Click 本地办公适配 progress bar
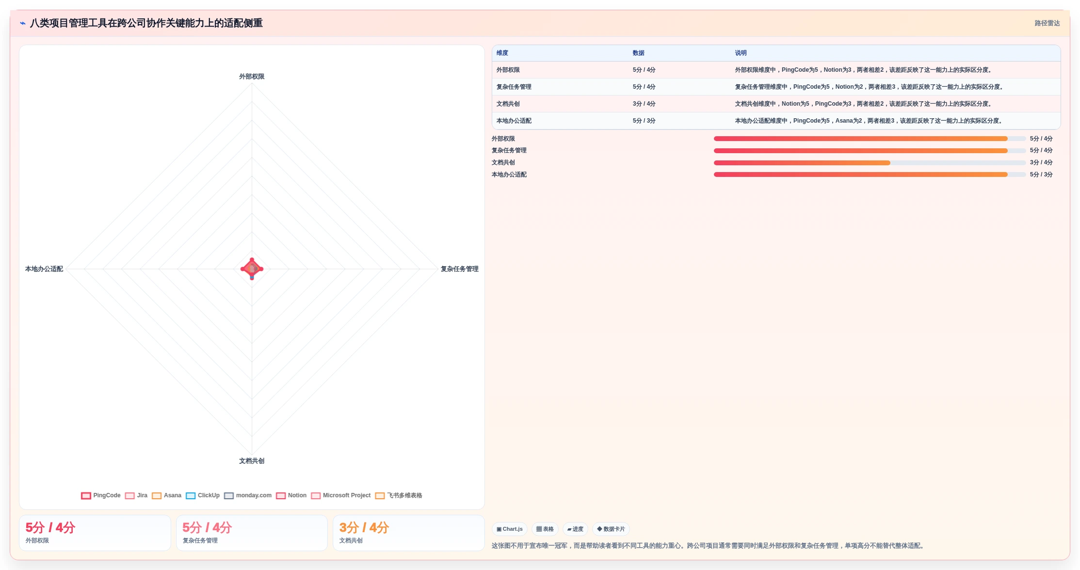The image size is (1080, 570). 870,174
